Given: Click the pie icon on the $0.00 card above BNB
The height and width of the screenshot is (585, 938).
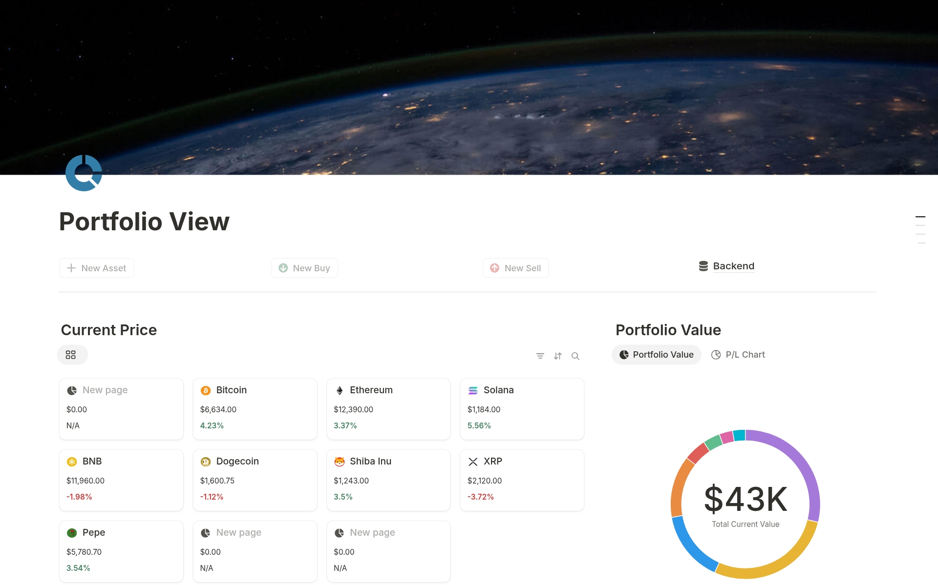Looking at the screenshot, I should click(x=72, y=390).
